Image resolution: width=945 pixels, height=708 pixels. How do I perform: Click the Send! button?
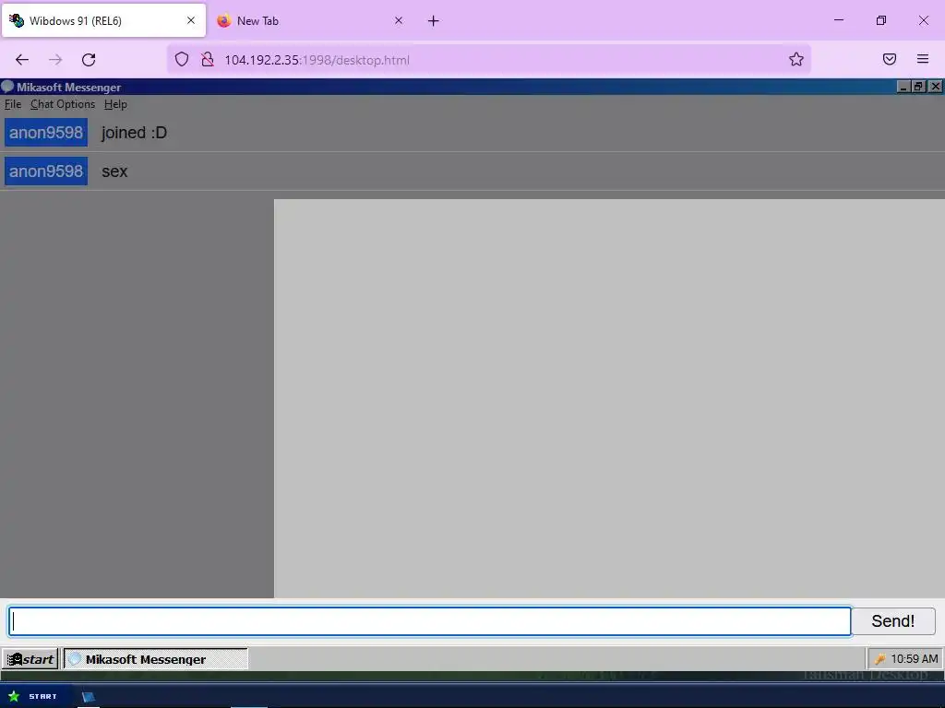tap(892, 620)
